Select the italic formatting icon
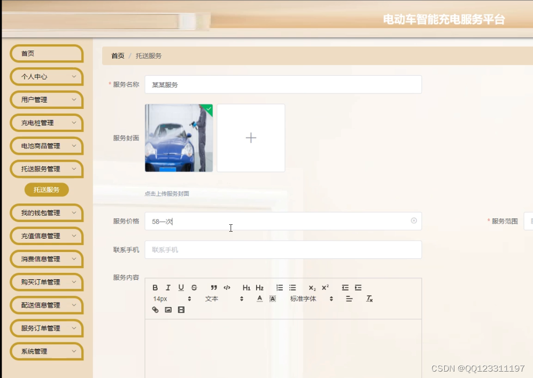This screenshot has width=533, height=378. point(168,288)
